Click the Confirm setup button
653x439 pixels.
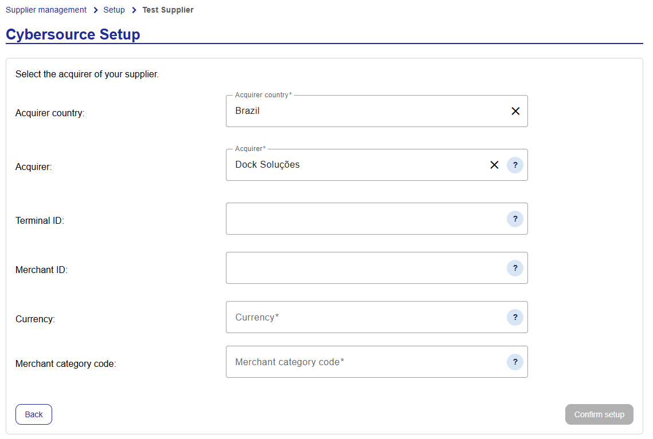pos(599,414)
